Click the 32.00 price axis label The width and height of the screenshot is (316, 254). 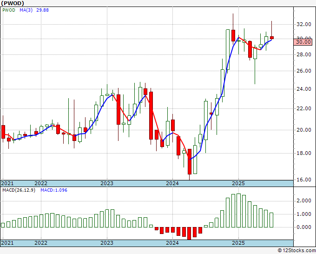[304, 24]
